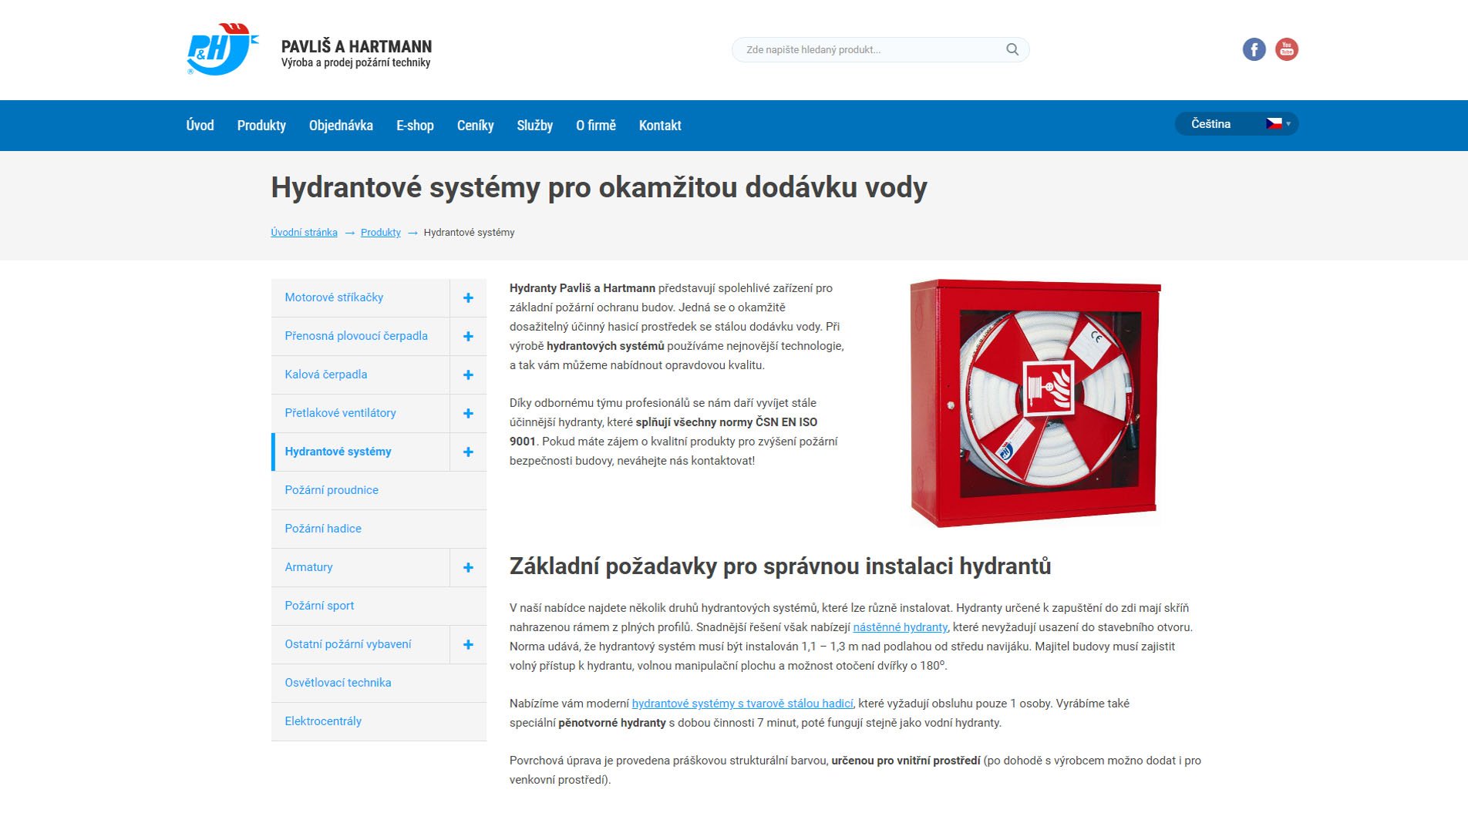Follow the nástěnné hydranty link
Screen dimensions: 1468x823
(x=900, y=627)
